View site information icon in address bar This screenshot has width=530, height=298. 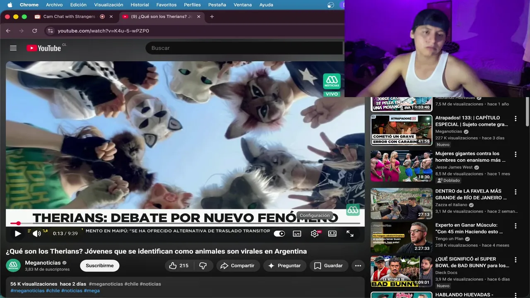tap(50, 31)
